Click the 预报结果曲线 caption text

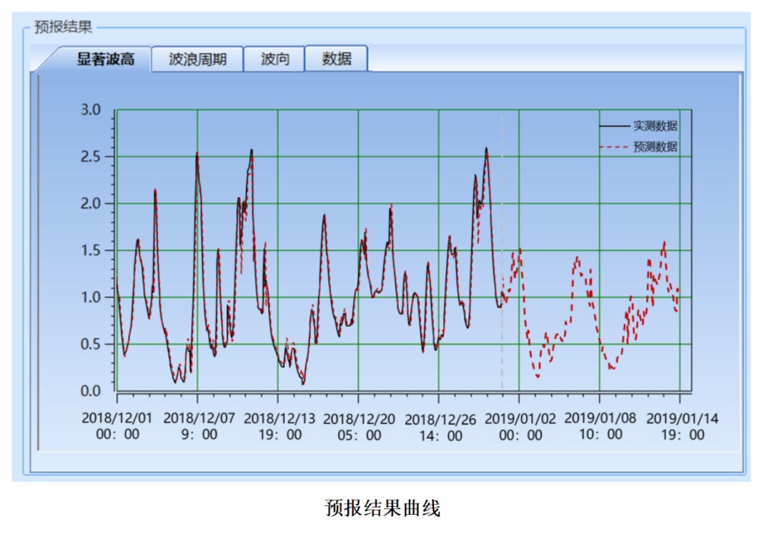tap(382, 508)
